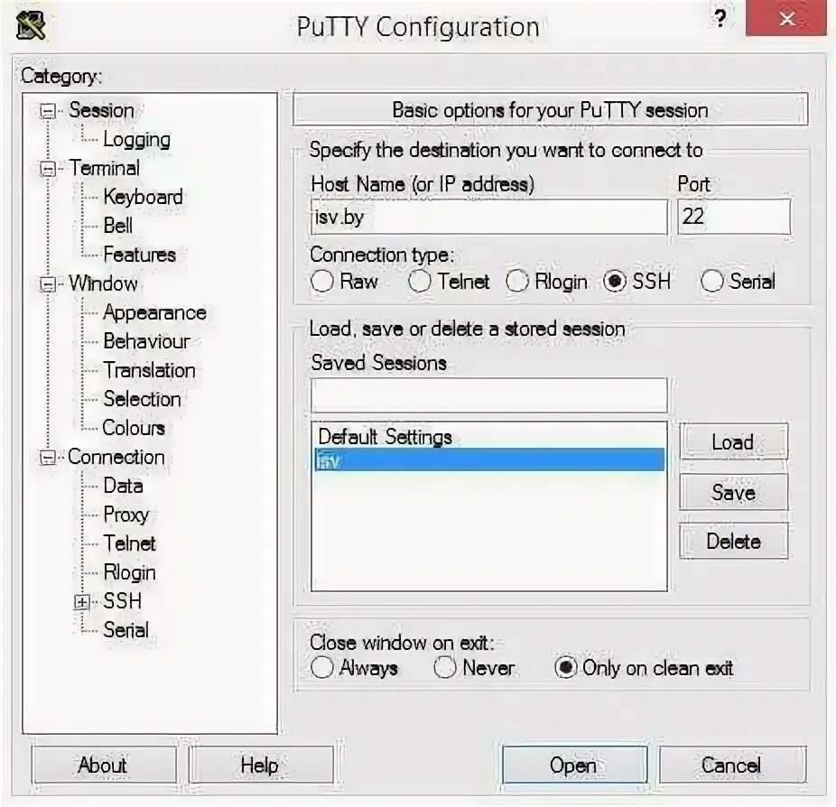Open the Logging category
Image resolution: width=836 pixels, height=807 pixels.
(x=136, y=140)
